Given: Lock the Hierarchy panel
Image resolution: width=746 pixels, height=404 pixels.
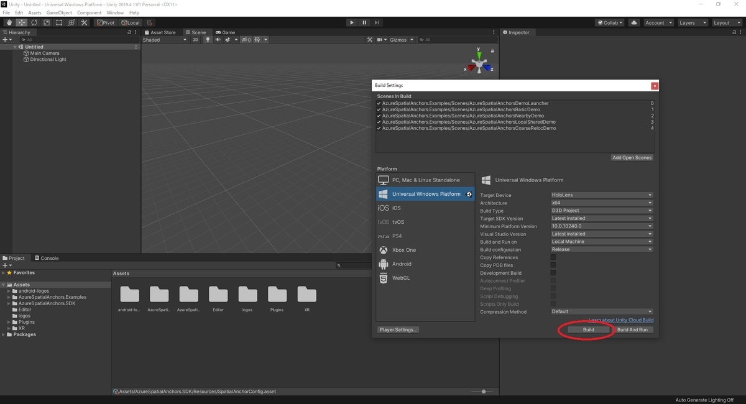Looking at the screenshot, I should pos(129,32).
